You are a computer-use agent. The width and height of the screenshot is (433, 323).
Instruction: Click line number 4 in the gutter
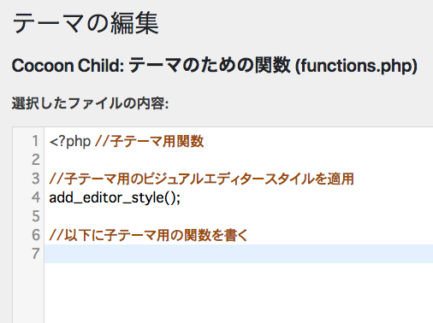pos(35,197)
